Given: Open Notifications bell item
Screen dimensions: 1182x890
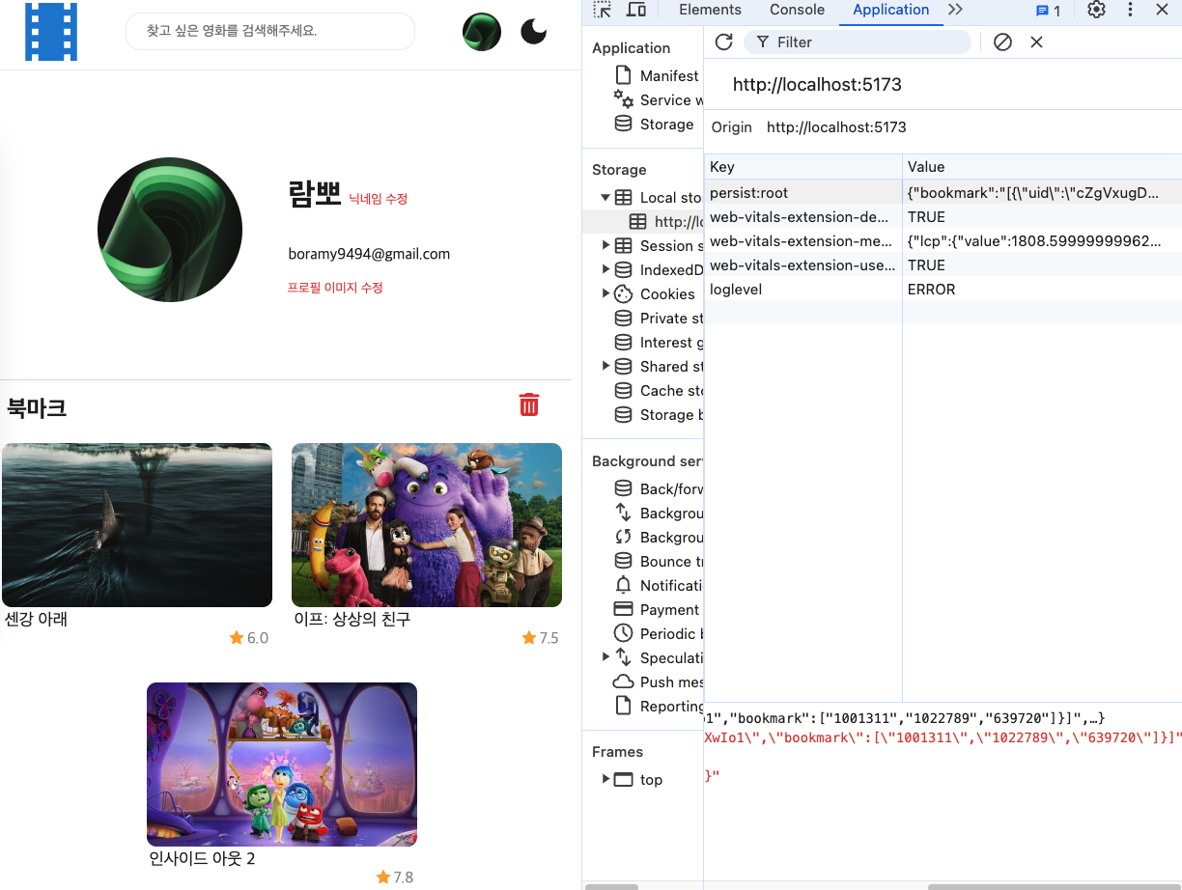Looking at the screenshot, I should tap(659, 585).
